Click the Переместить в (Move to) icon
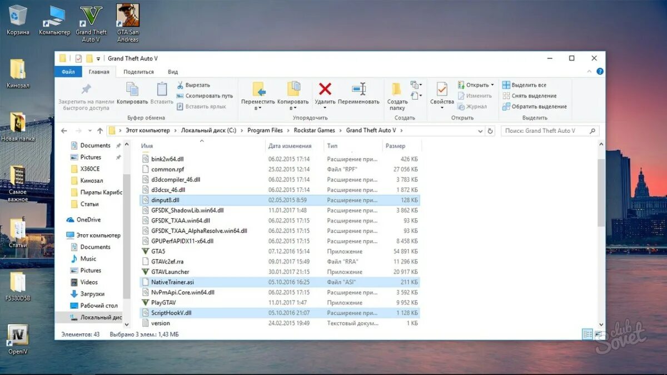Viewport: 667px width, 375px height. pos(258,89)
